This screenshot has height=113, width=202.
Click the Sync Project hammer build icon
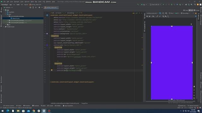click(x=138, y=5)
